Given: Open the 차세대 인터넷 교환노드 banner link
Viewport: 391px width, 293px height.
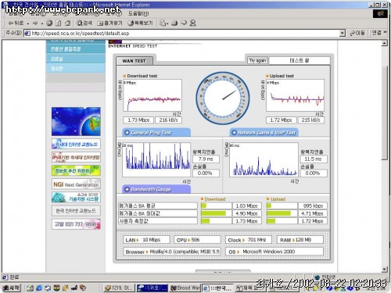Looking at the screenshot, I should pos(76,144).
